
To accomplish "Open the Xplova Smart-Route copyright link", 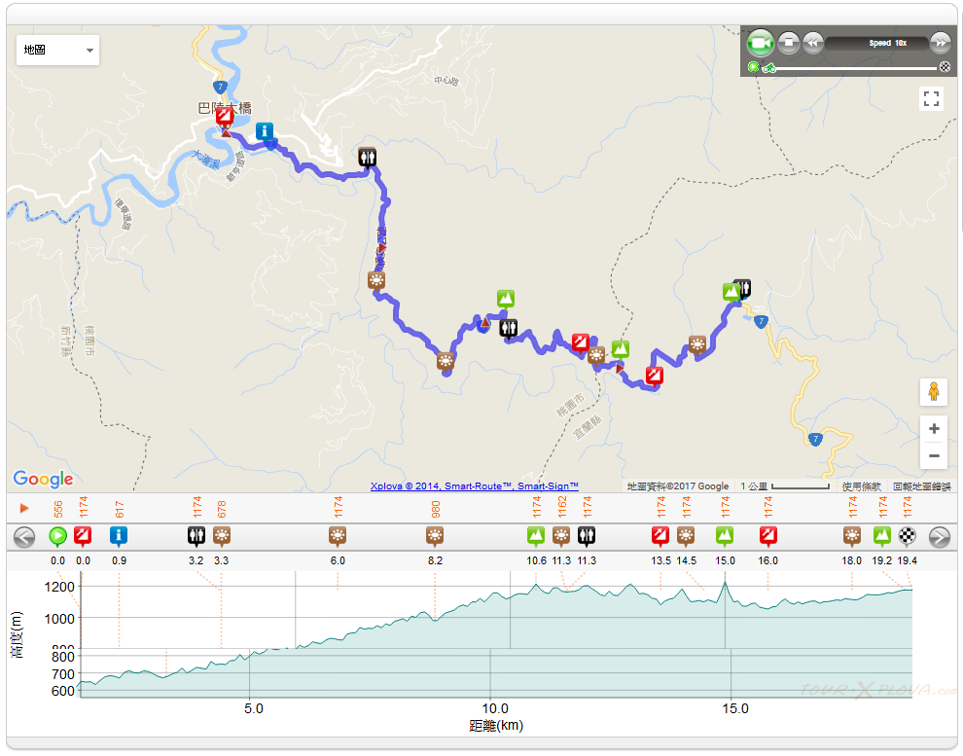I will coord(474,486).
